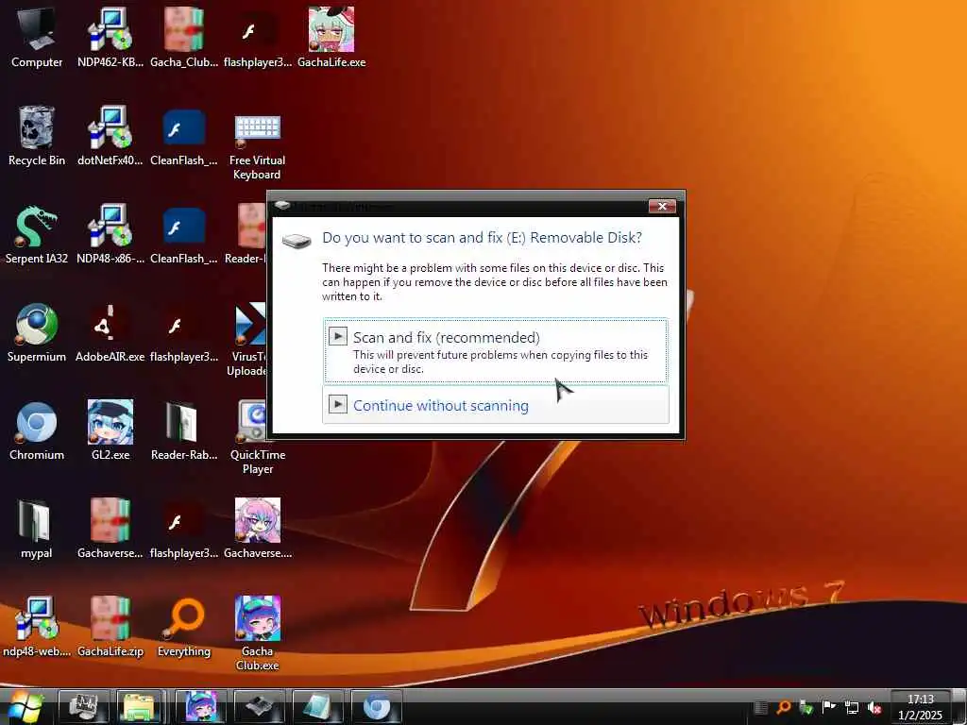Click the keyboard layout tray icon

click(x=761, y=708)
